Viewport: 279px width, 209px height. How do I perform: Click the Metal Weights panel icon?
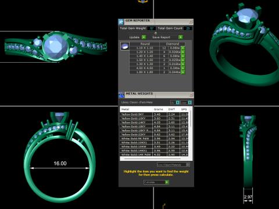[x=121, y=95]
